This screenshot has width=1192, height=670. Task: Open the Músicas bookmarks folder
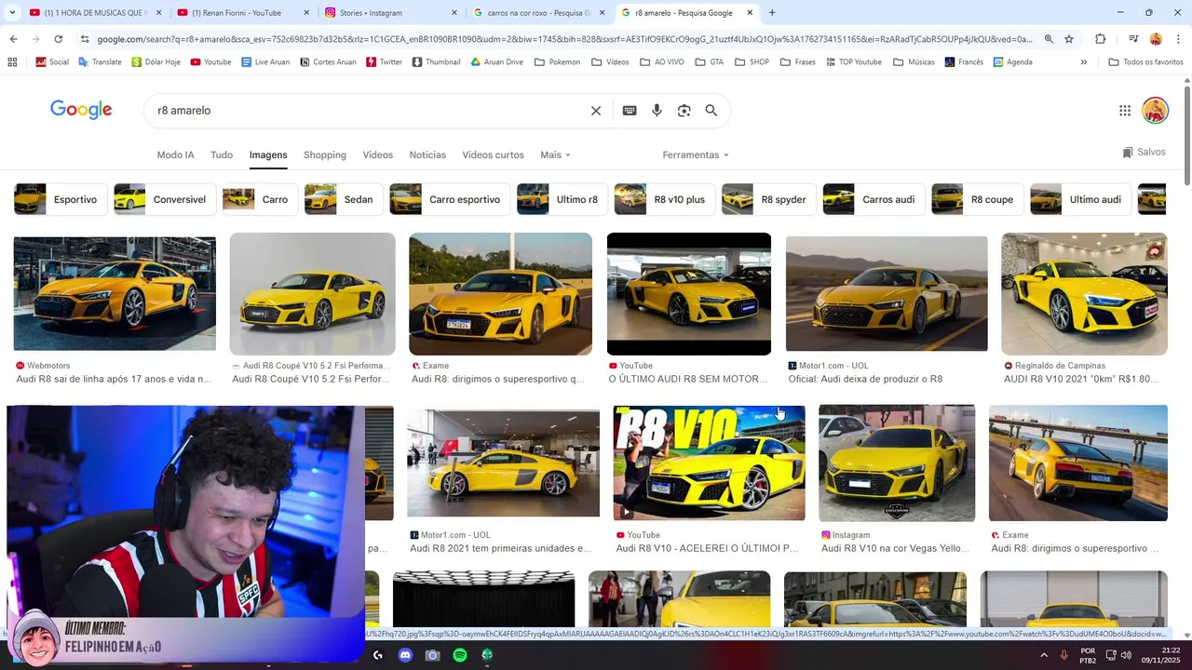click(914, 62)
